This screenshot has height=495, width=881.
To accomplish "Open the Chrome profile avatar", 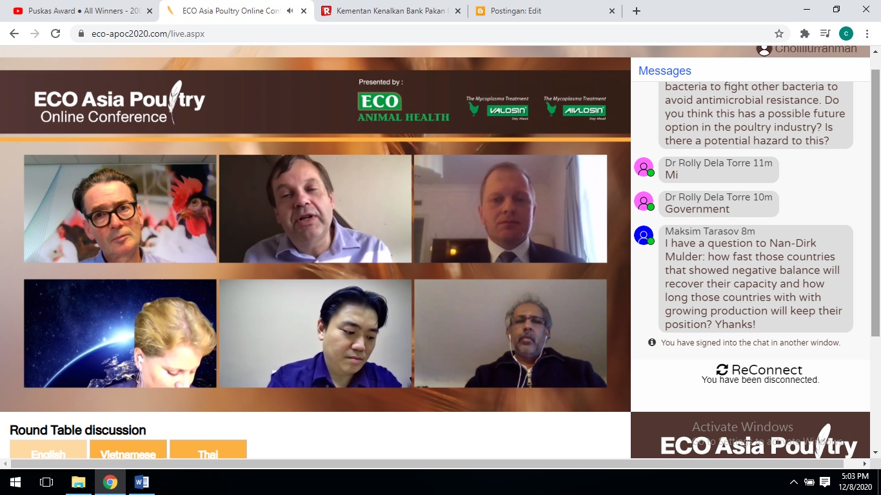I will coord(846,34).
